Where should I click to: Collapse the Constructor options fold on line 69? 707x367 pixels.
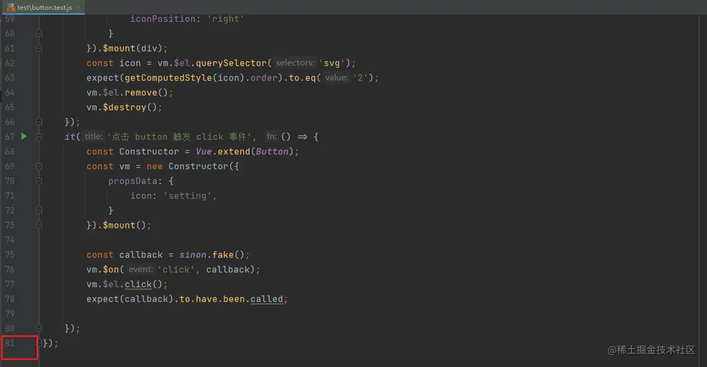point(39,166)
